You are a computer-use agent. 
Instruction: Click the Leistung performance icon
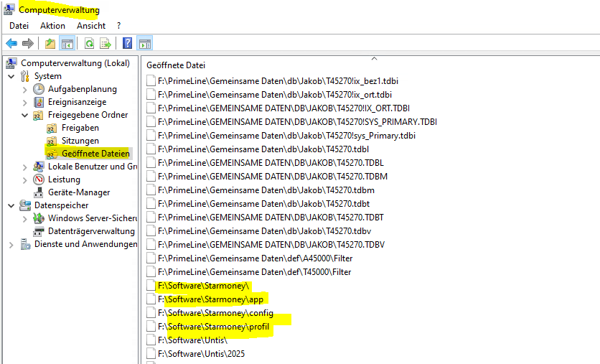coord(39,179)
